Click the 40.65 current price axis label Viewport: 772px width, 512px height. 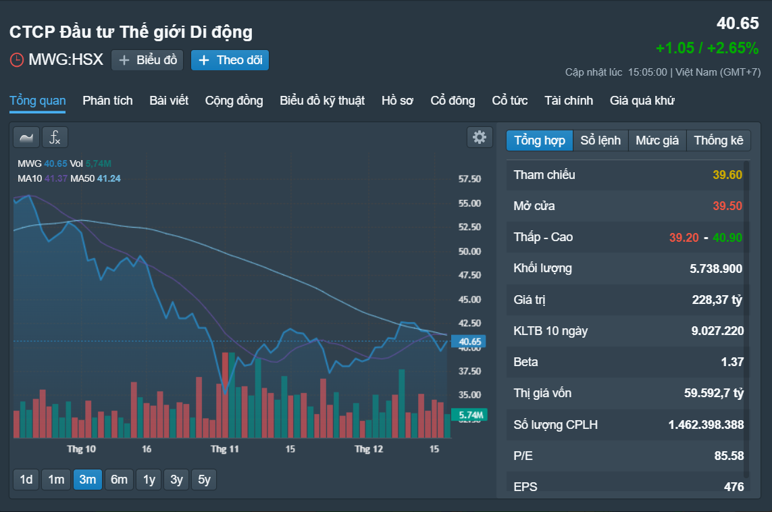pos(469,342)
